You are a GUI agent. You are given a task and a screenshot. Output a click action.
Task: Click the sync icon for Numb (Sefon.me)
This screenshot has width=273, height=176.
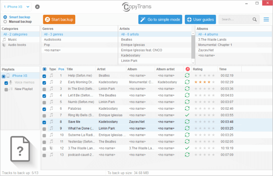pyautogui.click(x=187, y=102)
